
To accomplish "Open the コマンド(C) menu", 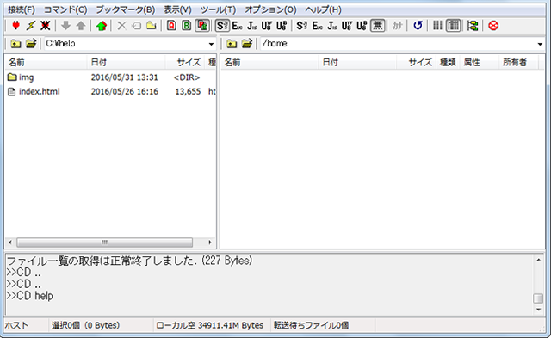I will [x=65, y=9].
